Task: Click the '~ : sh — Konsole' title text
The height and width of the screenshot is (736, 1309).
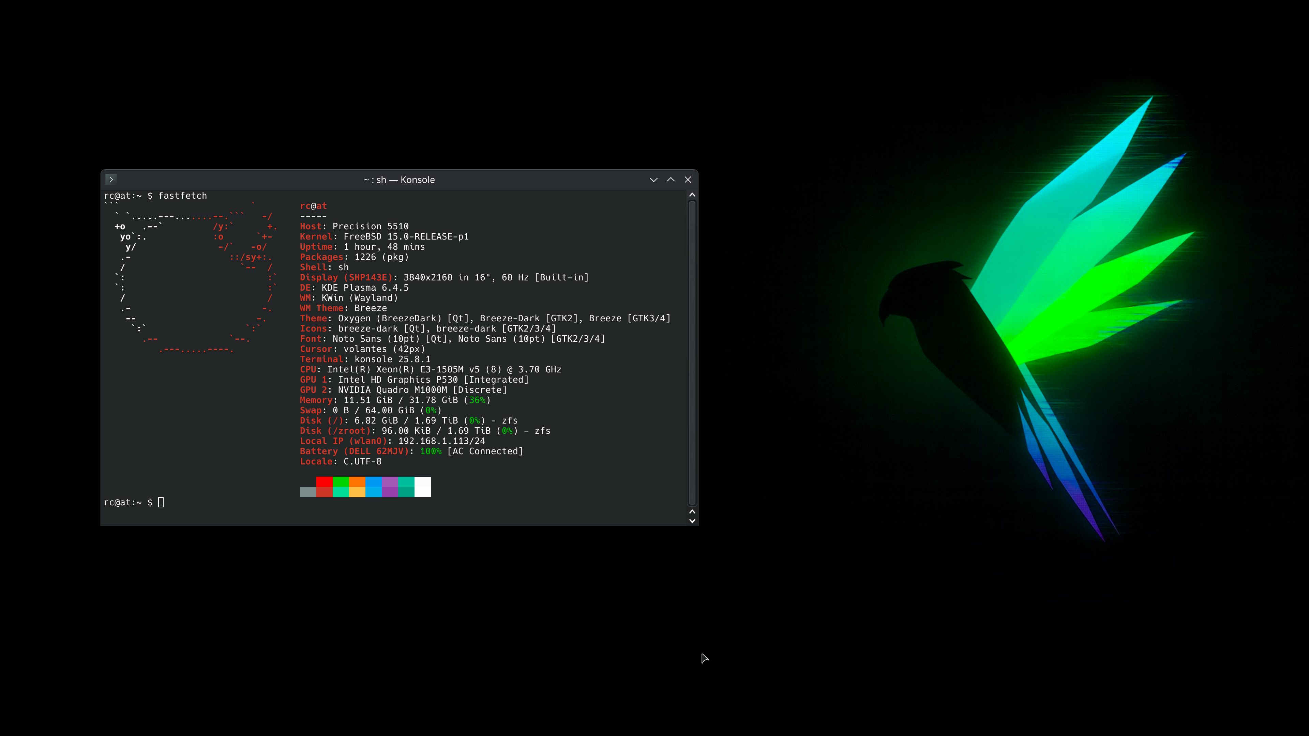Action: (x=400, y=179)
